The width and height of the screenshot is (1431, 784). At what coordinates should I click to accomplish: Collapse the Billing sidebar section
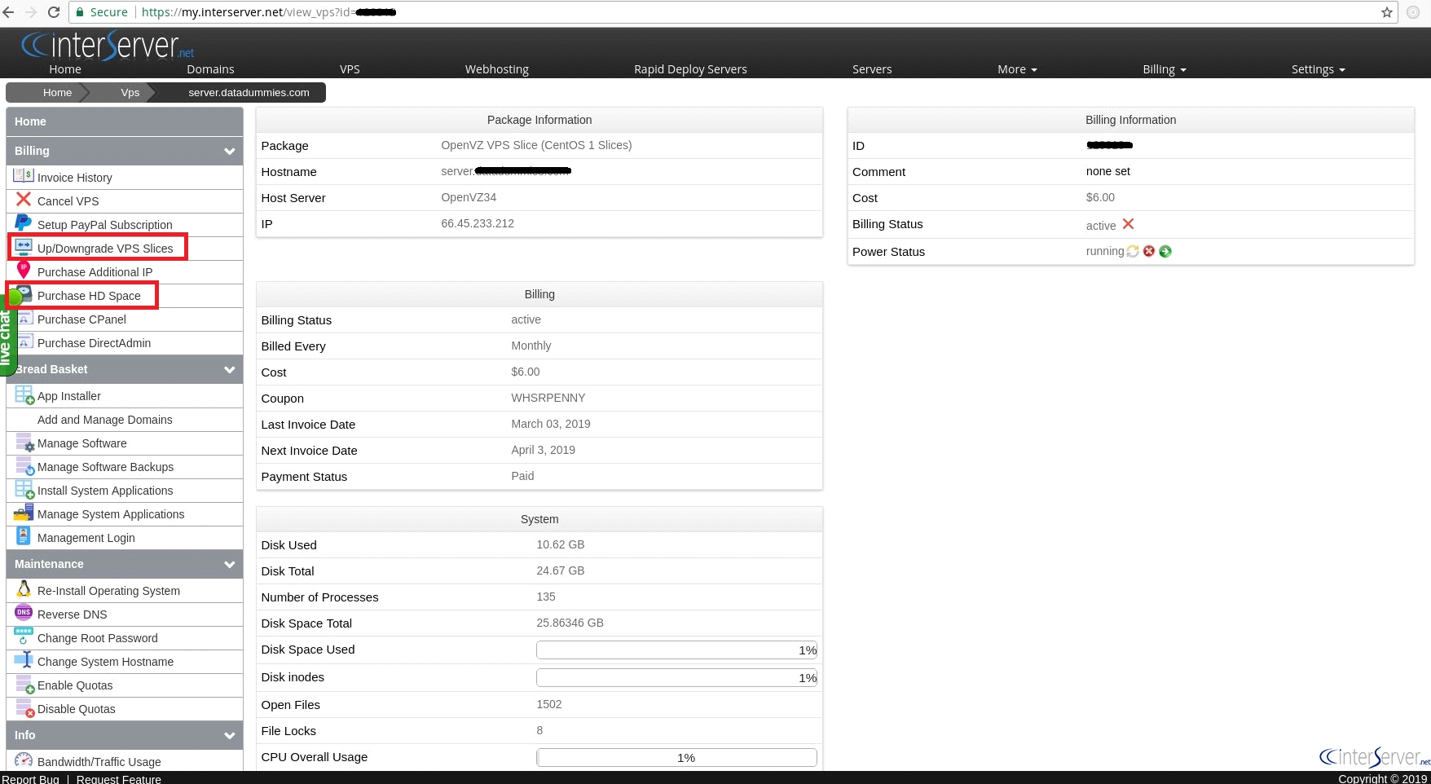230,152
